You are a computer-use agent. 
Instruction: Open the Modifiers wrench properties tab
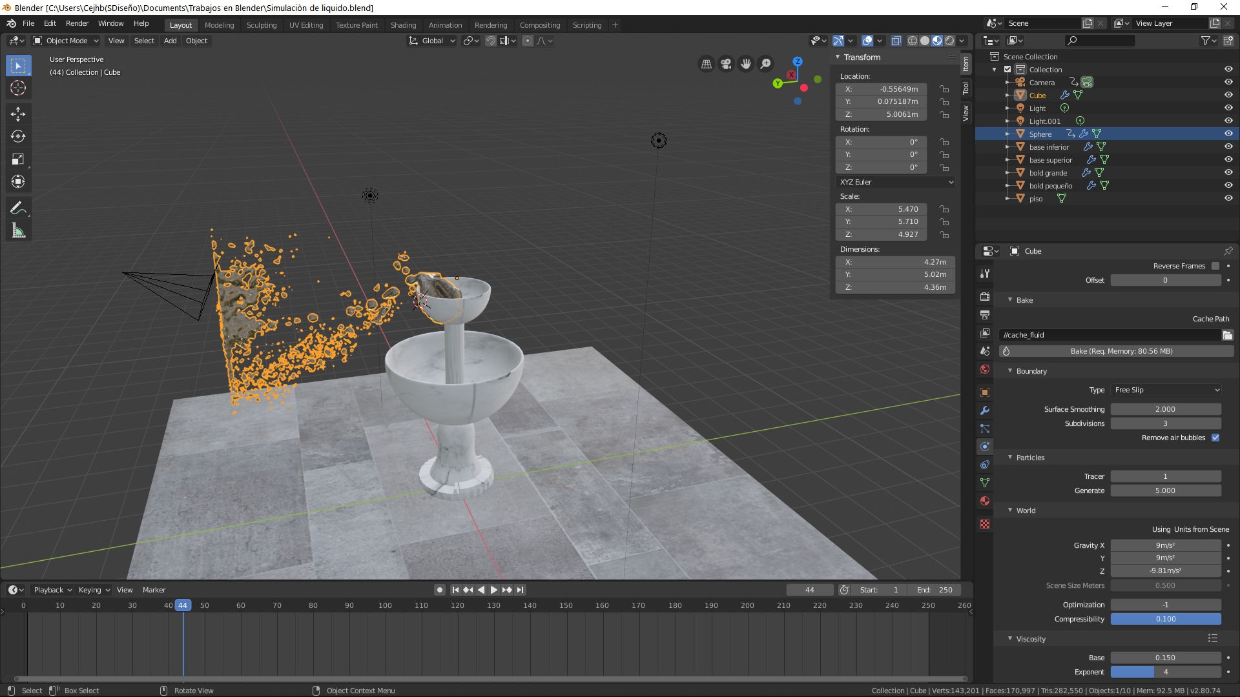pyautogui.click(x=985, y=410)
